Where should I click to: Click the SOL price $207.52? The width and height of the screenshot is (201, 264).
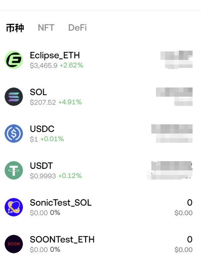[43, 102]
